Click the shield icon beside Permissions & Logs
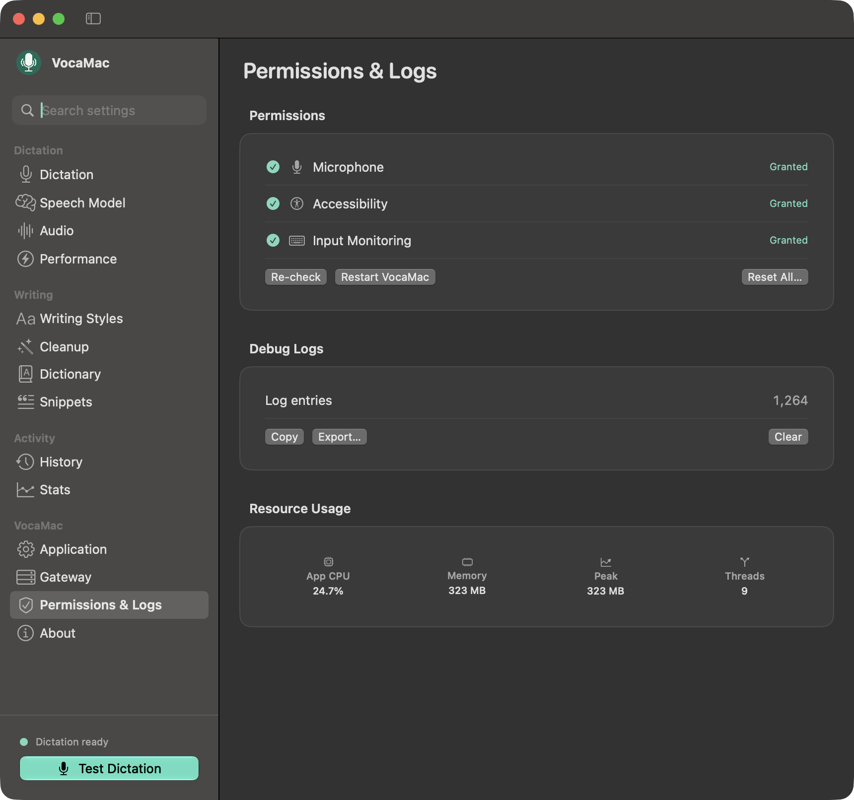The width and height of the screenshot is (854, 800). (26, 605)
